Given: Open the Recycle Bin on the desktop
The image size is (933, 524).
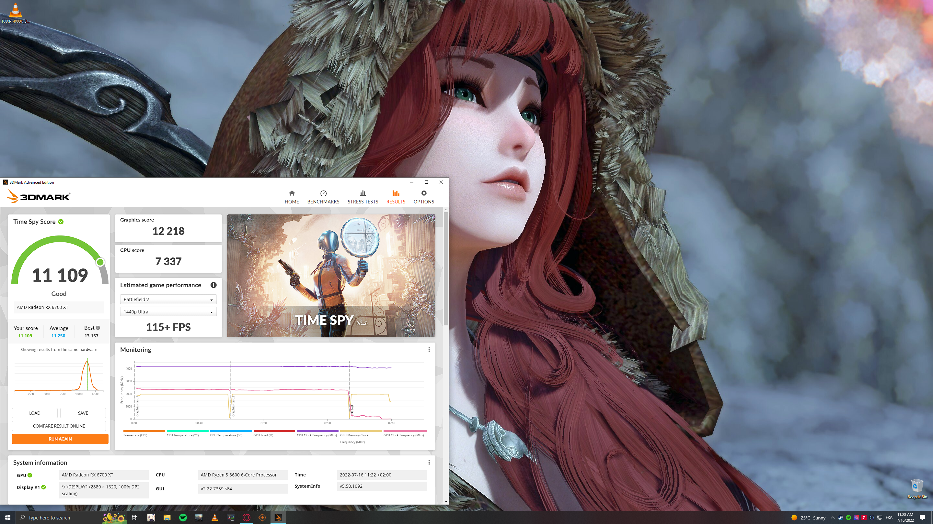Looking at the screenshot, I should [917, 488].
